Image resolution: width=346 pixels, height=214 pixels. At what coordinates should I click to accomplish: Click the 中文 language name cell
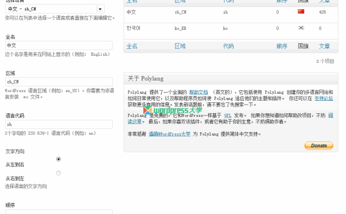click(x=131, y=12)
